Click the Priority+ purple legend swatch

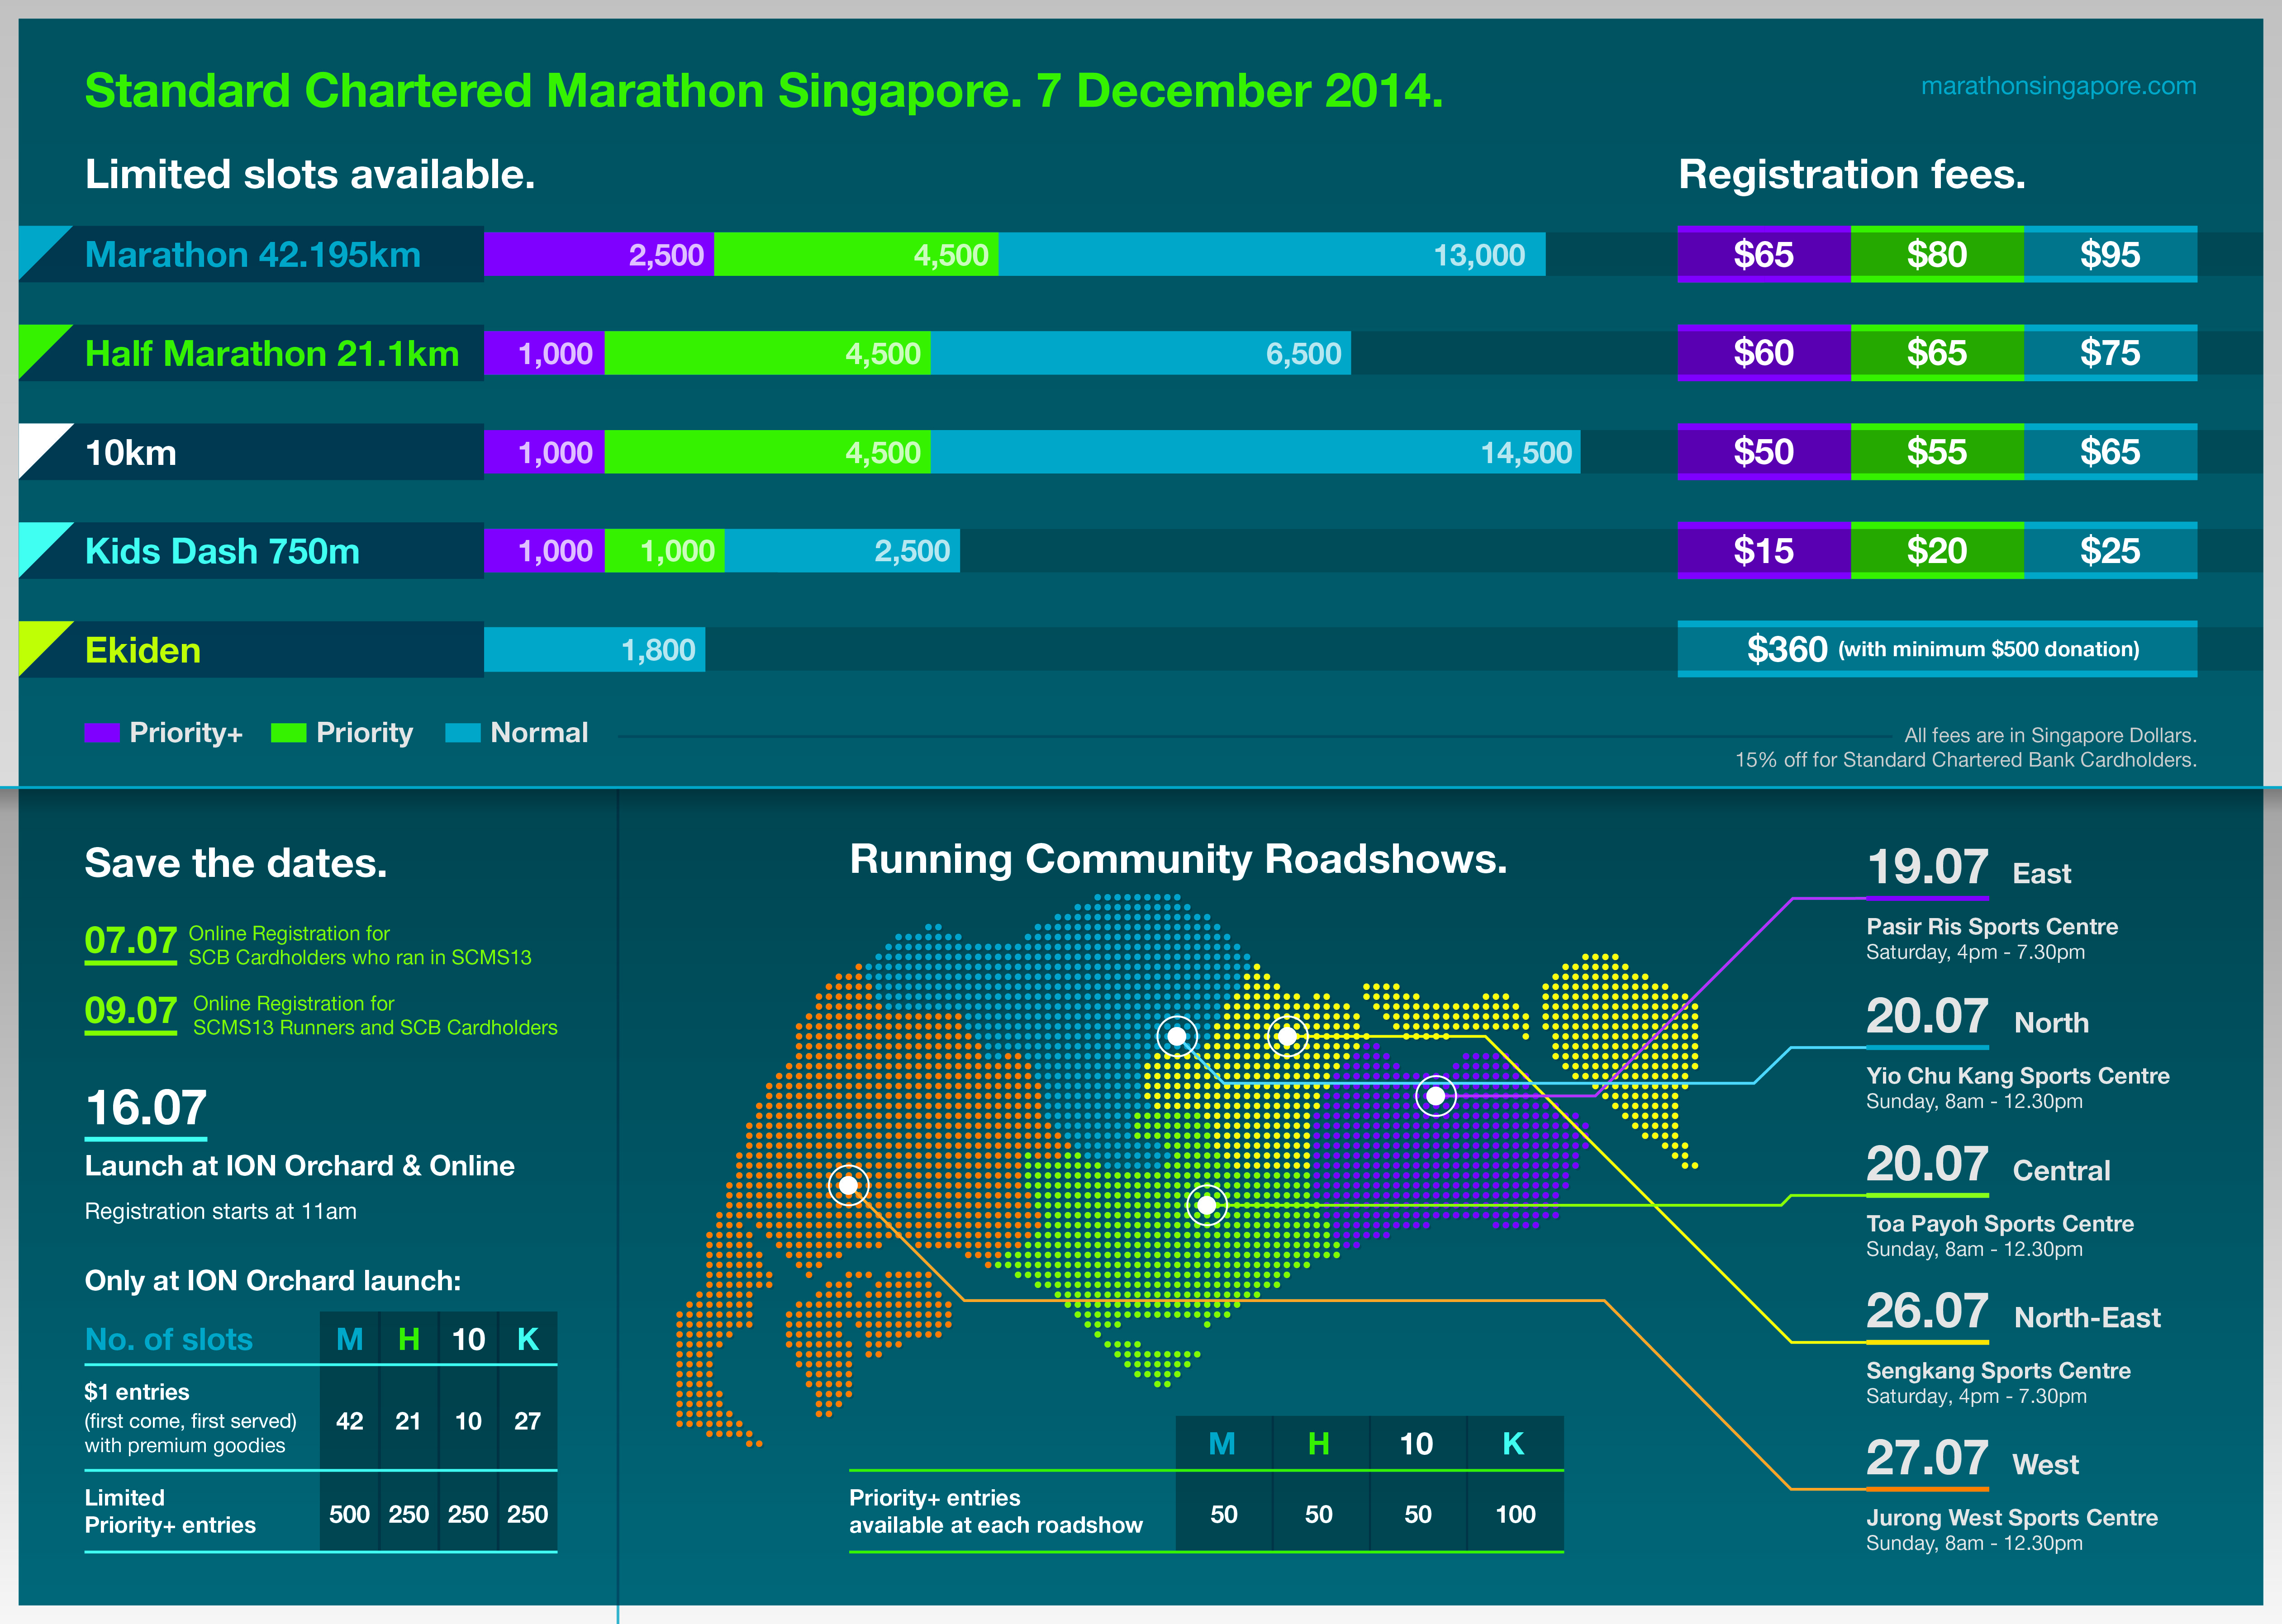tap(102, 733)
